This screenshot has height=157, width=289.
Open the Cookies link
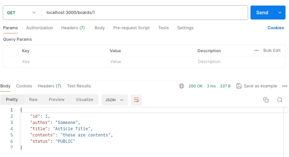pyautogui.click(x=276, y=28)
